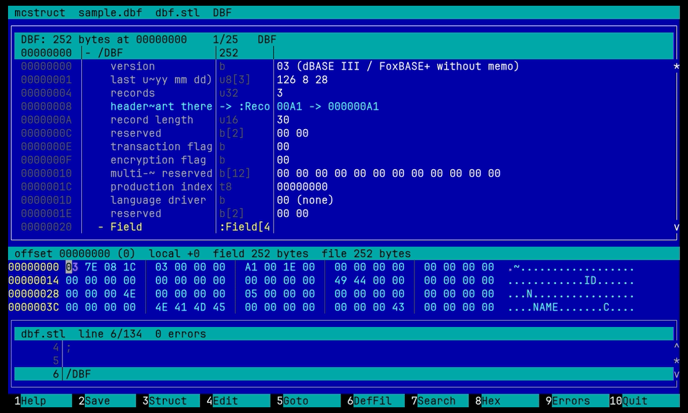This screenshot has width=688, height=413.
Task: Click the ASCII text NAME in hex dump
Action: point(545,307)
